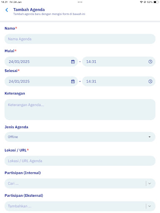Viewport: 160px width, 213px height.
Task: Tap the Wi-Fi icon in the status bar
Action: (x=141, y=2)
